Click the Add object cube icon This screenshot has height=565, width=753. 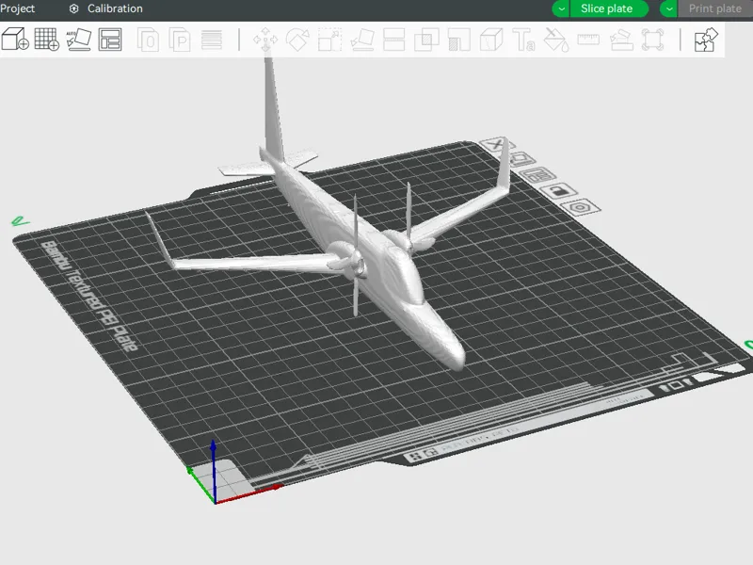pos(15,39)
